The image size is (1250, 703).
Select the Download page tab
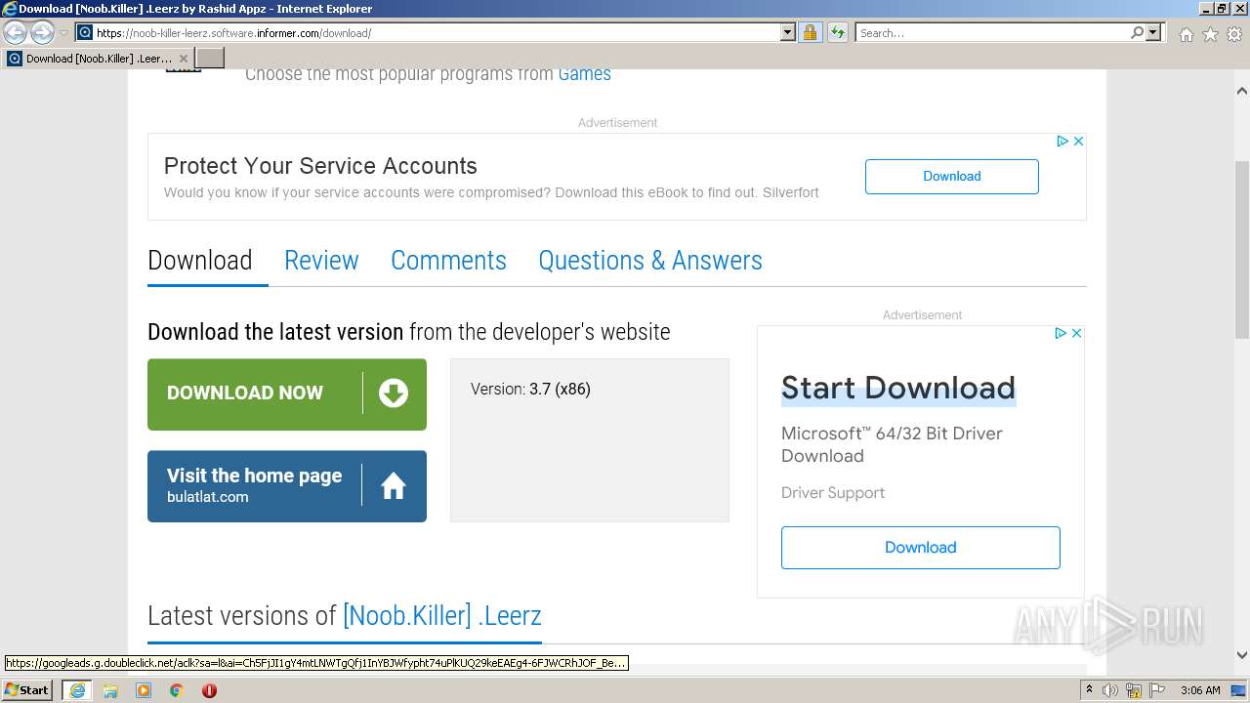coord(200,261)
